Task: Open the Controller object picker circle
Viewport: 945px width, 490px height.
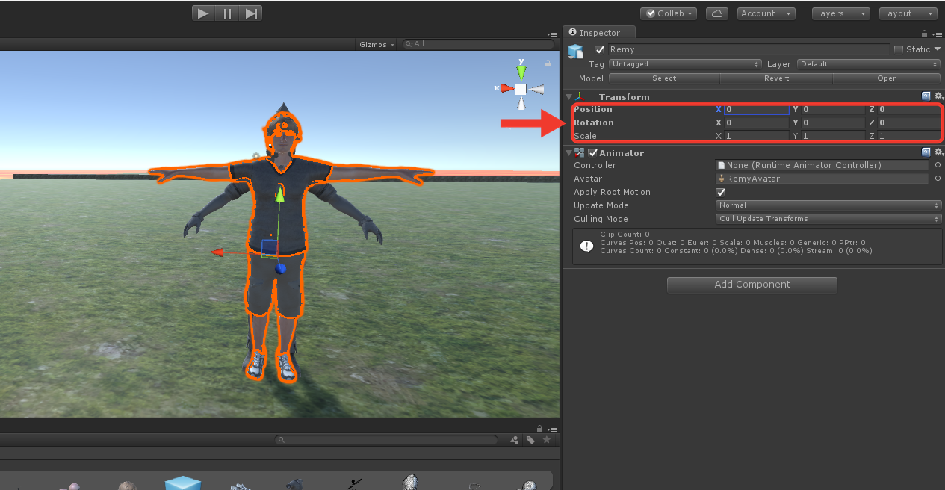Action: [938, 165]
